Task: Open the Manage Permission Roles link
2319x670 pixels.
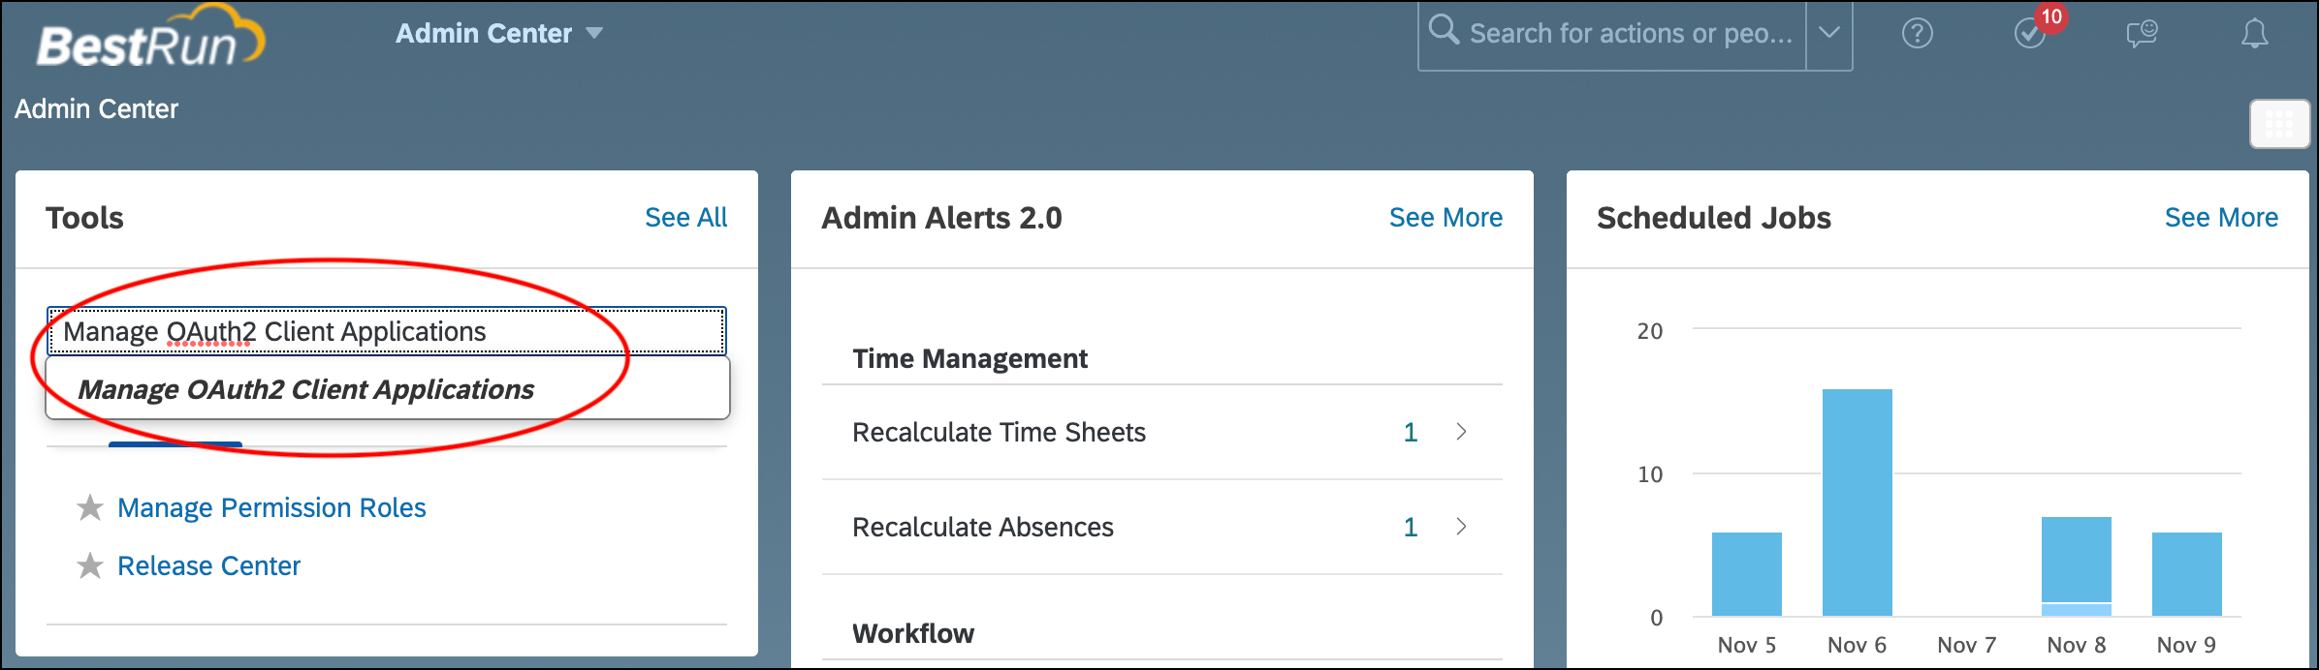Action: 271,507
